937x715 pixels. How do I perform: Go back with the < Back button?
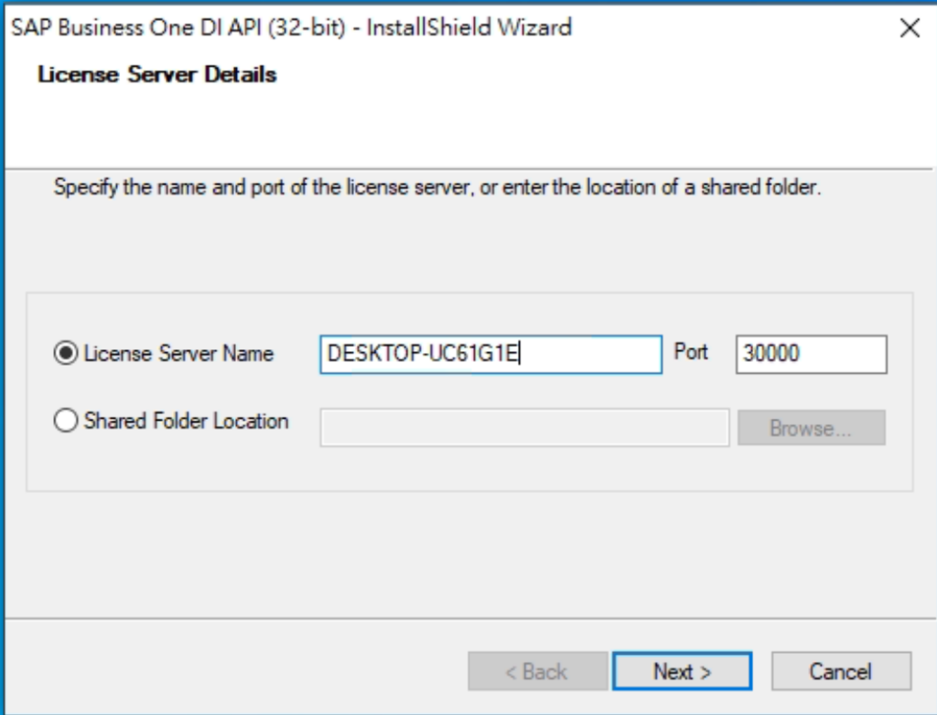(537, 671)
